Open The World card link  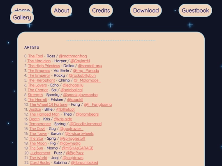pyautogui.click(x=38, y=158)
